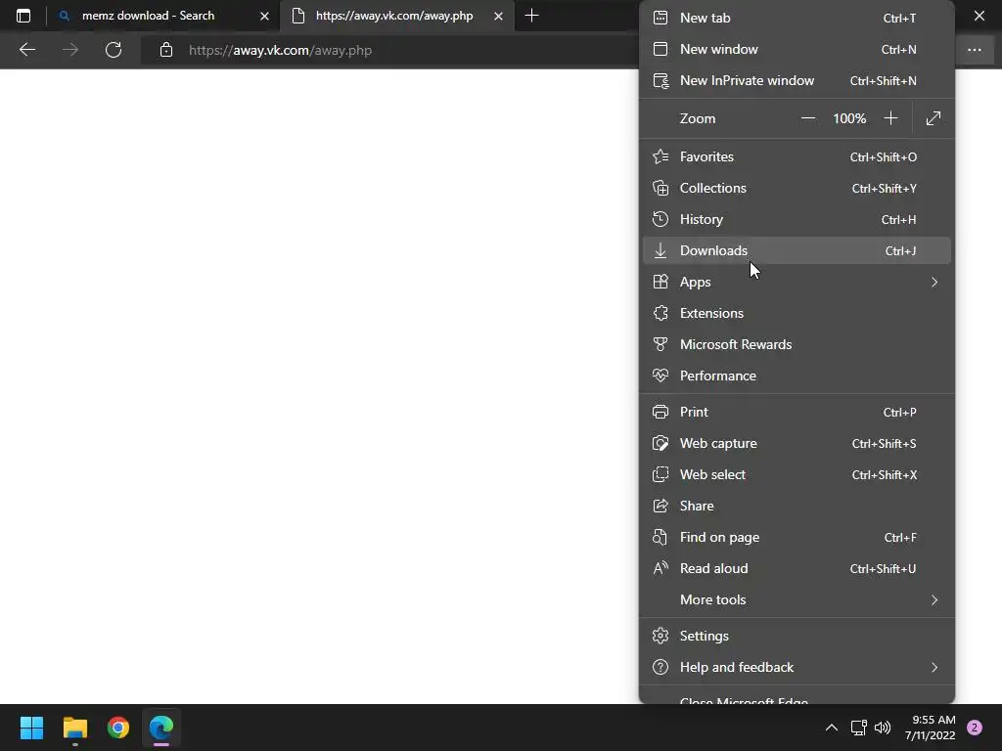Open History from the menu
1002x751 pixels.
click(x=797, y=219)
